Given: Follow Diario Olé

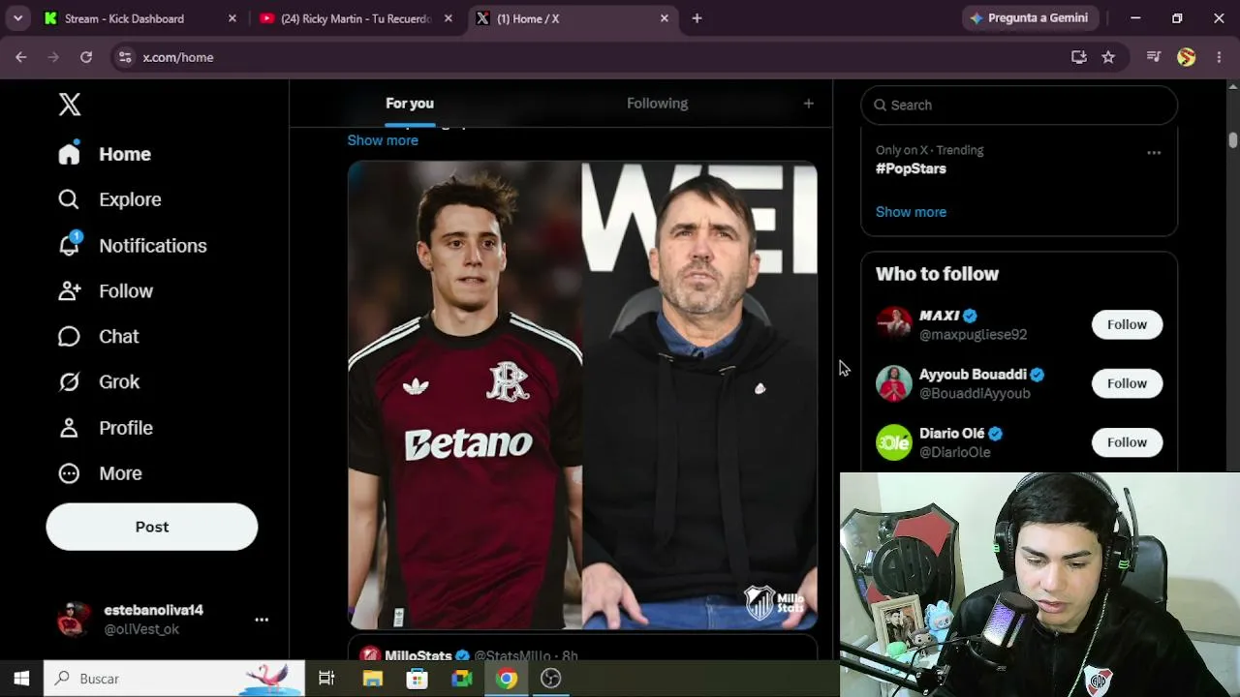Looking at the screenshot, I should [x=1127, y=442].
